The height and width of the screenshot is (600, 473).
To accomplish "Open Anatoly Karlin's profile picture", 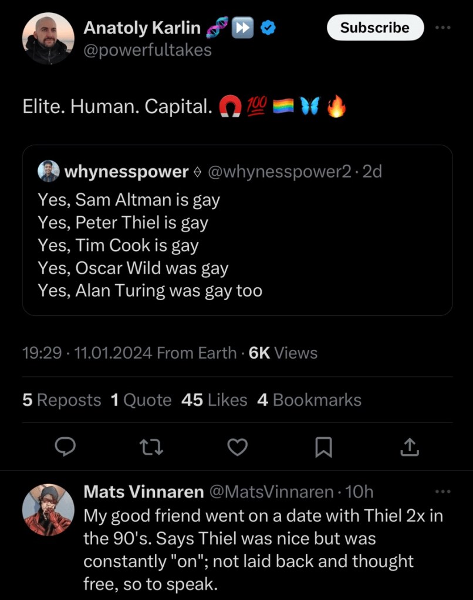I will click(x=48, y=39).
